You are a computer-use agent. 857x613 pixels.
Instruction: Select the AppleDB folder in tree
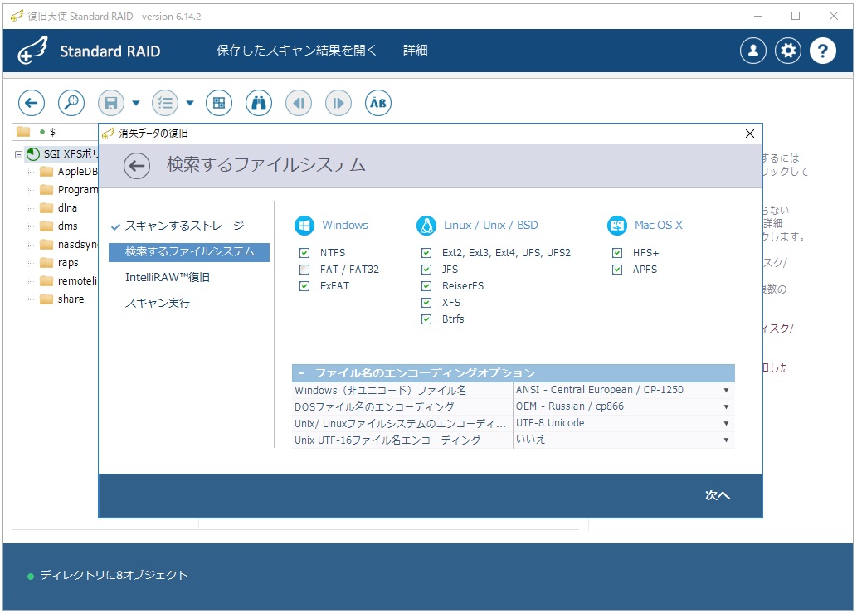click(x=68, y=172)
